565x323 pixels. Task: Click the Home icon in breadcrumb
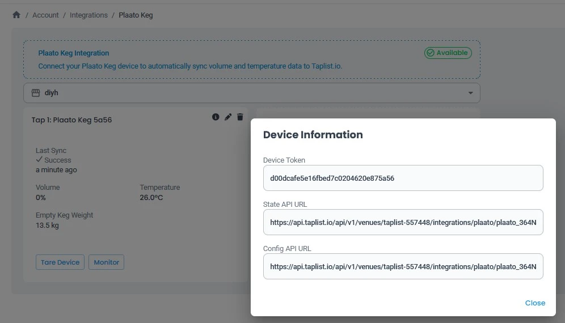16,15
